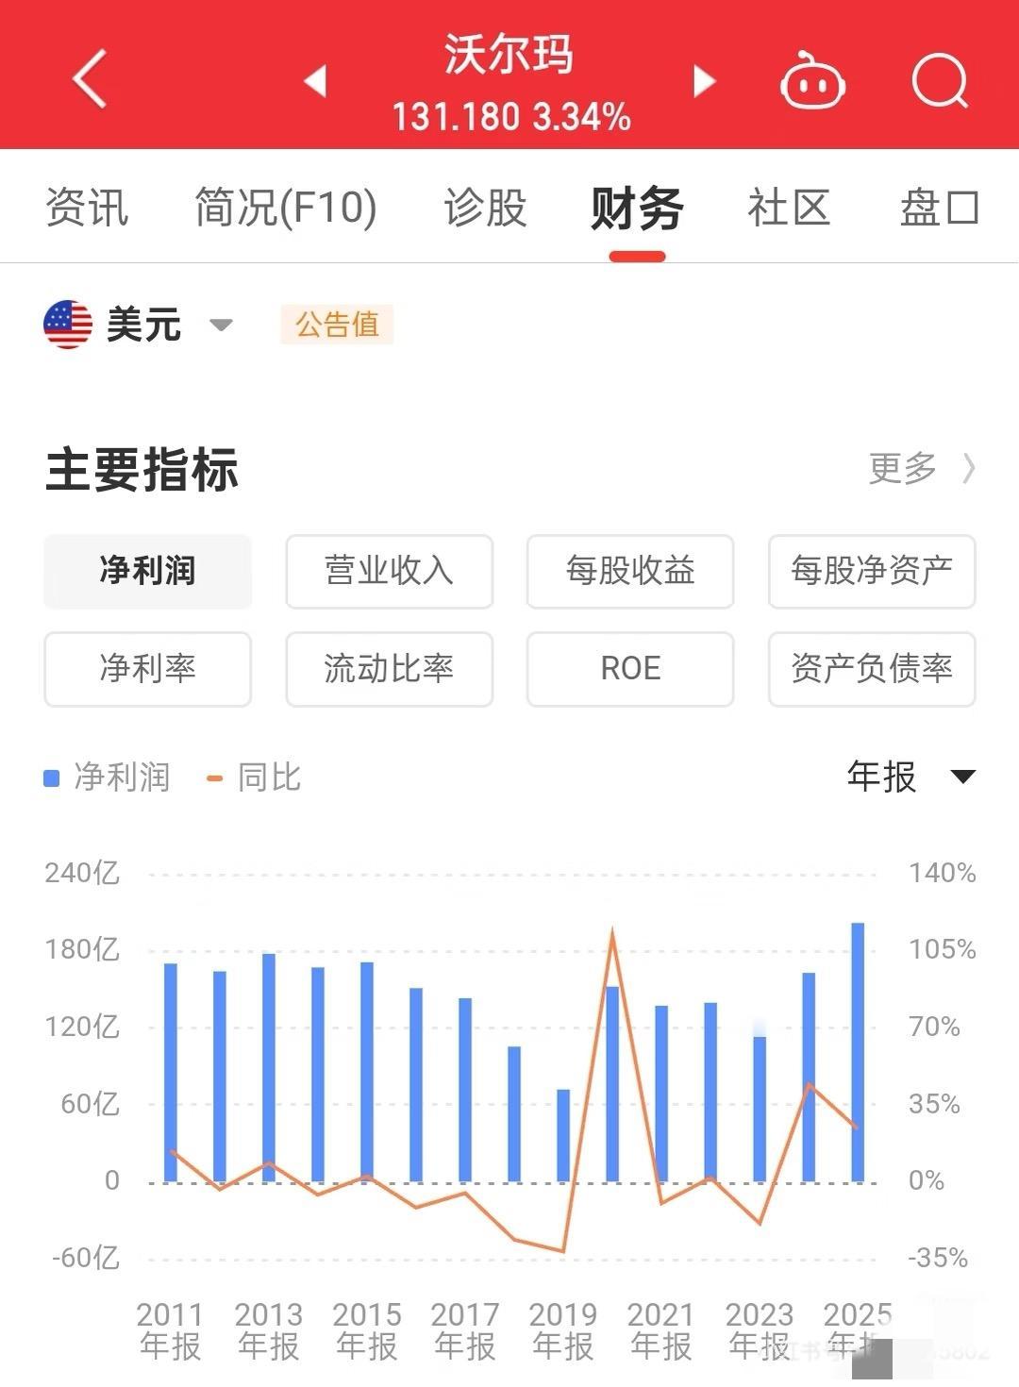Tap the US flag currency icon
The width and height of the screenshot is (1019, 1387).
click(68, 325)
